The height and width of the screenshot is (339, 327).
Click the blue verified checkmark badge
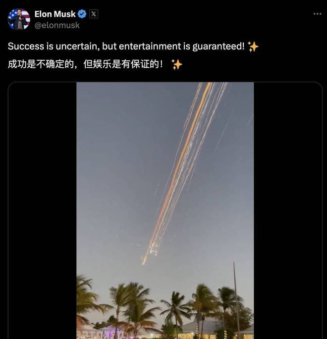[x=82, y=14]
